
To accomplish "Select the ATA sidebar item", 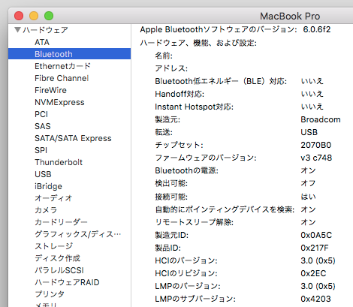I will (42, 42).
